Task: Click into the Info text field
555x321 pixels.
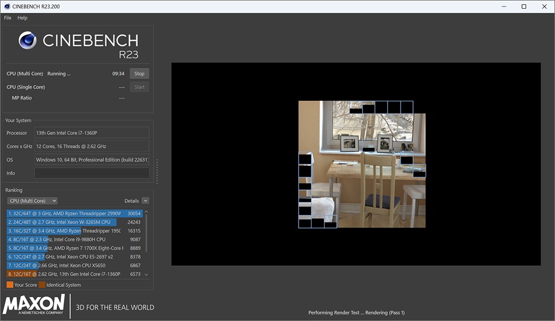Action: coord(92,173)
